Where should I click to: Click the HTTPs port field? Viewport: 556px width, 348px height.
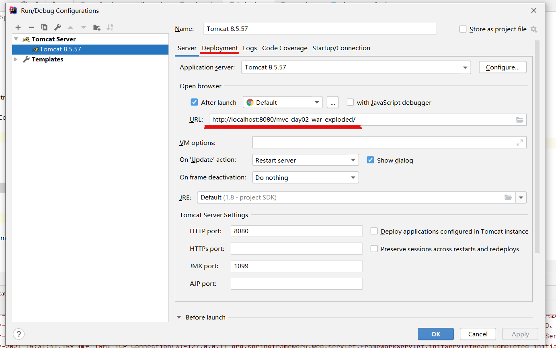(297, 249)
